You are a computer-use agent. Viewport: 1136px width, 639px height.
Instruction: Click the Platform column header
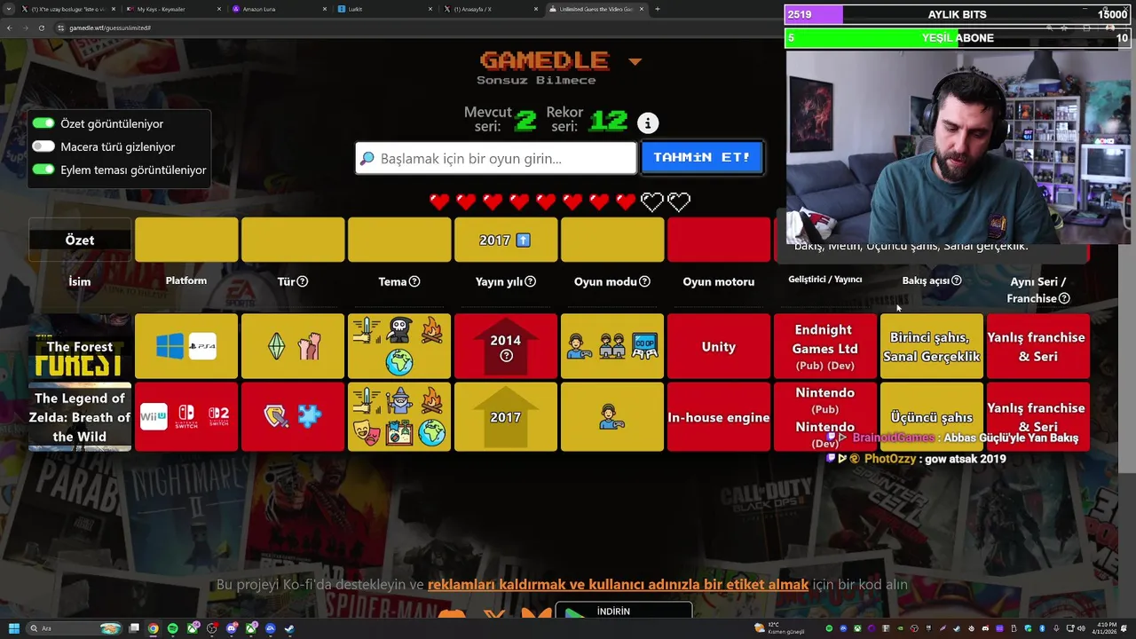point(186,280)
